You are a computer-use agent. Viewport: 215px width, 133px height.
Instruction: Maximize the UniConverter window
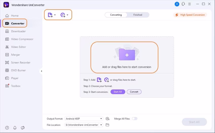pyautogui.click(x=203, y=4)
